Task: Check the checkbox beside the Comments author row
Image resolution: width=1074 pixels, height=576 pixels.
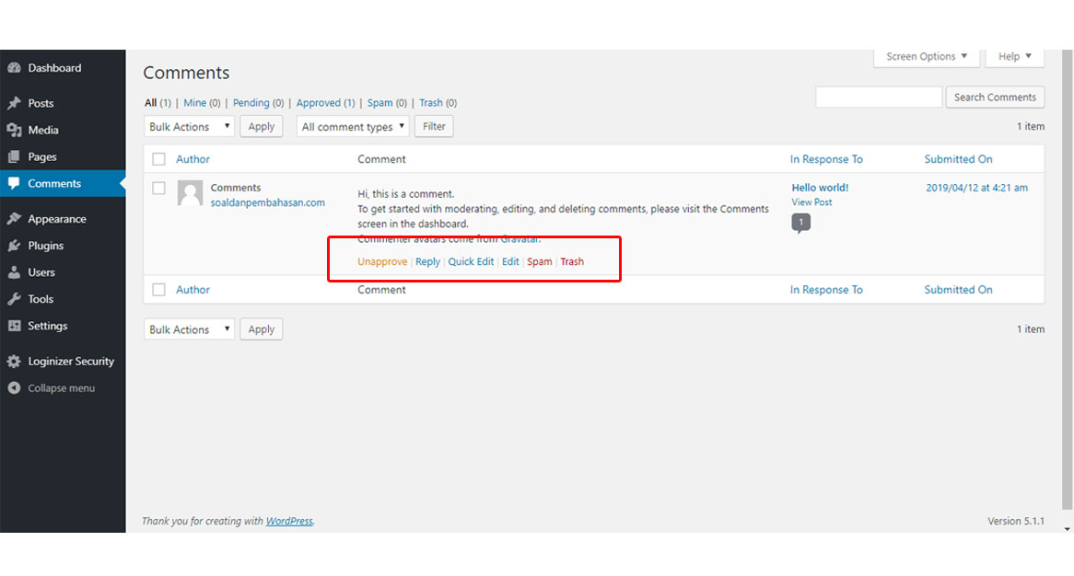Action: pyautogui.click(x=158, y=188)
